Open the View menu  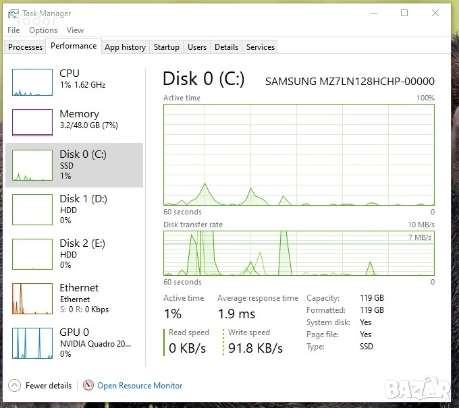75,30
